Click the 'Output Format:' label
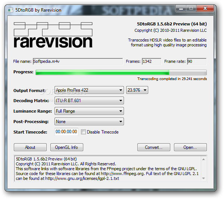 click(x=29, y=91)
